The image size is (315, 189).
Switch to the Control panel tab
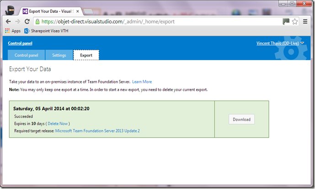tap(27, 55)
